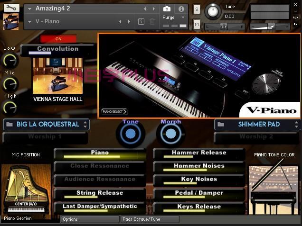Close the instrument with X button

pyautogui.click(x=295, y=5)
